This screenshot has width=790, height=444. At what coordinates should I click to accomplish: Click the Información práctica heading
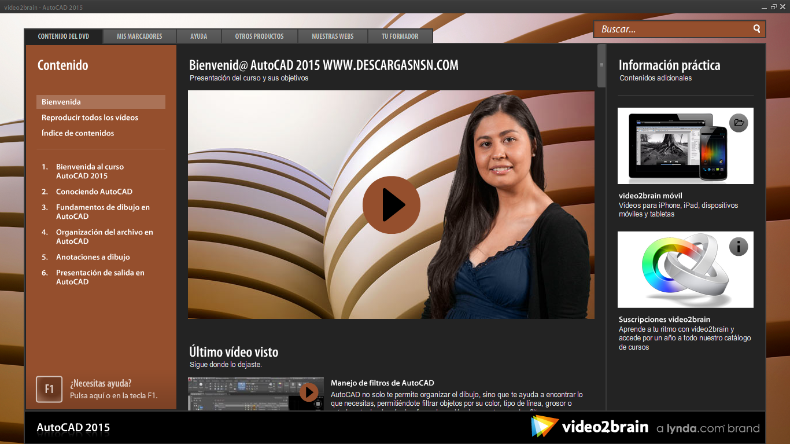(670, 65)
